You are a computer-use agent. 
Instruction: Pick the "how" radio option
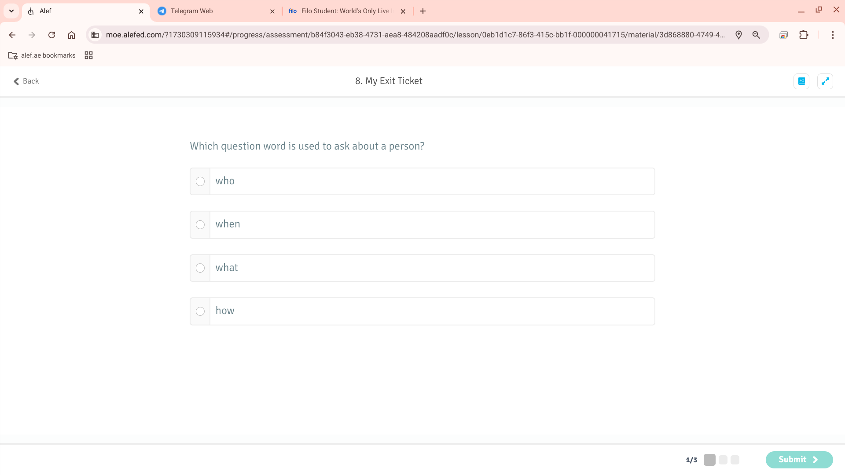[x=200, y=311]
